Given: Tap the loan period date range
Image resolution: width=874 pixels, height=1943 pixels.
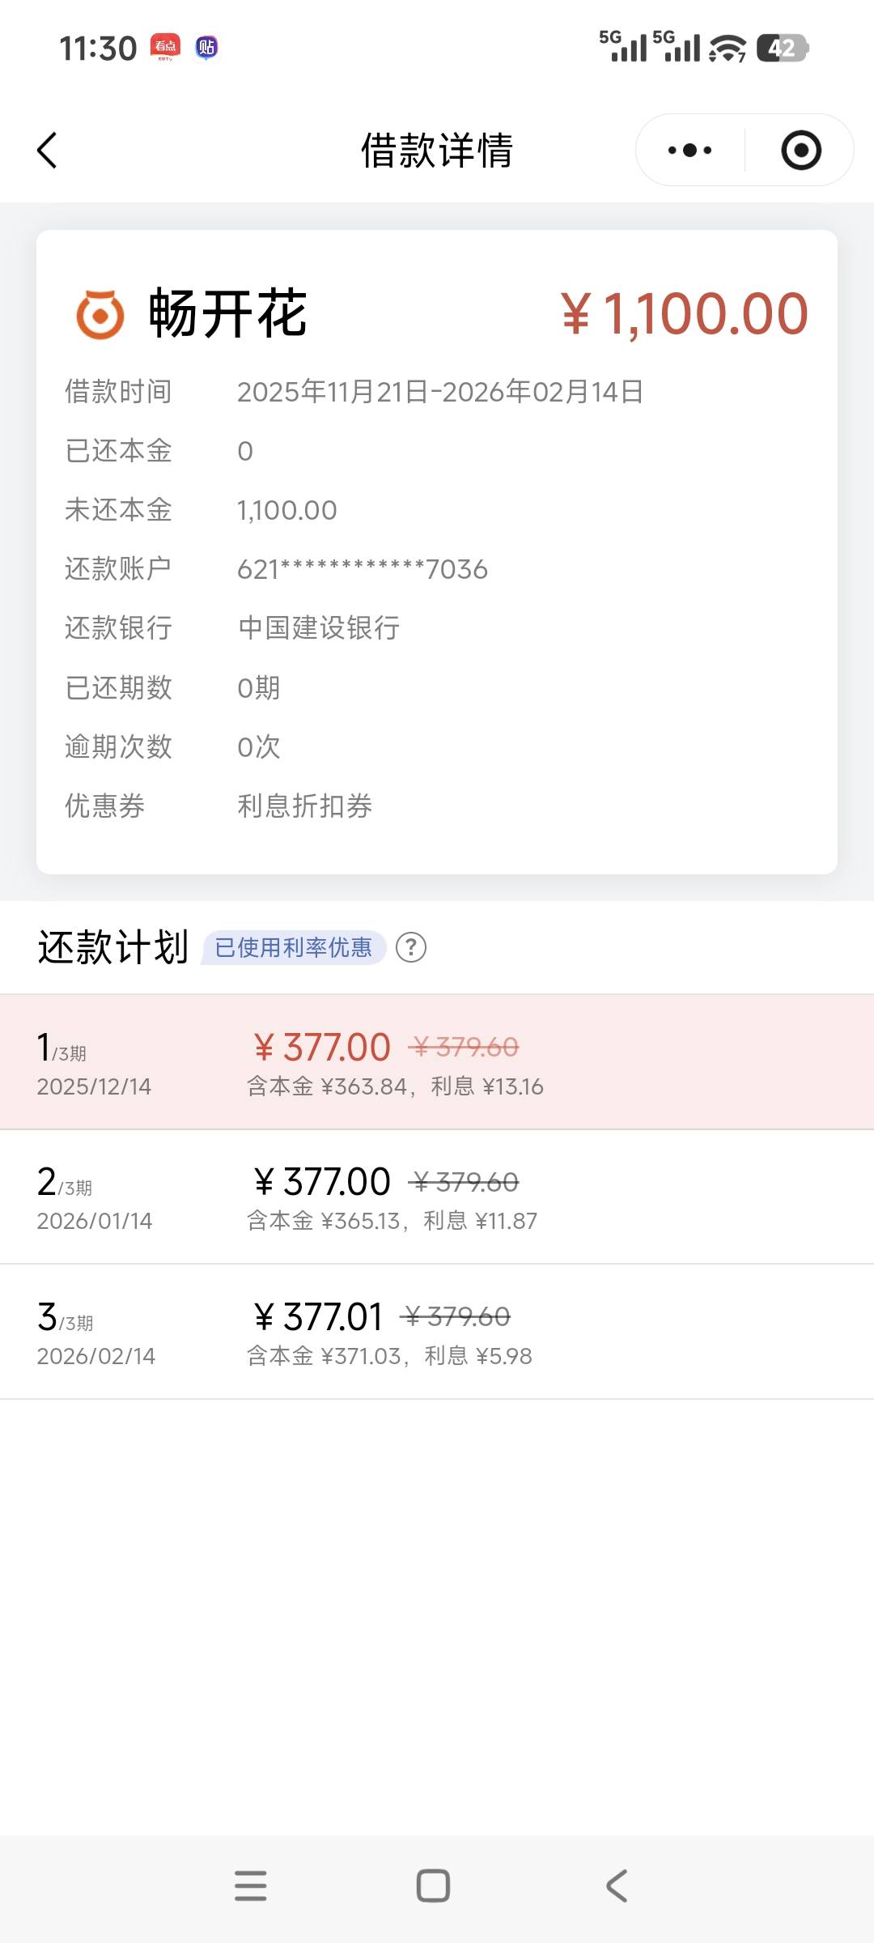Looking at the screenshot, I should pyautogui.click(x=440, y=392).
